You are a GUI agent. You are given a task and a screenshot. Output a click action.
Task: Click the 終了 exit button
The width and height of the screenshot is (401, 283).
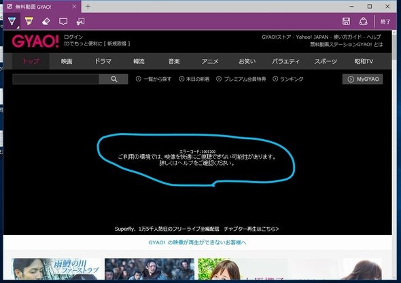tap(385, 22)
